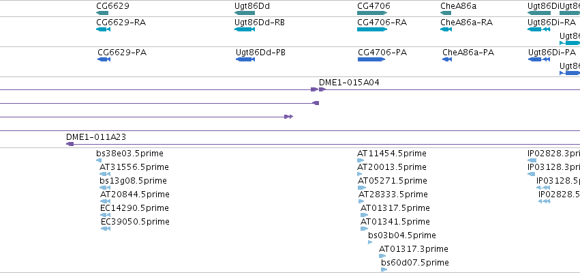Select the CG6629 gene arrow glyph
580x273 pixels.
tap(102, 13)
